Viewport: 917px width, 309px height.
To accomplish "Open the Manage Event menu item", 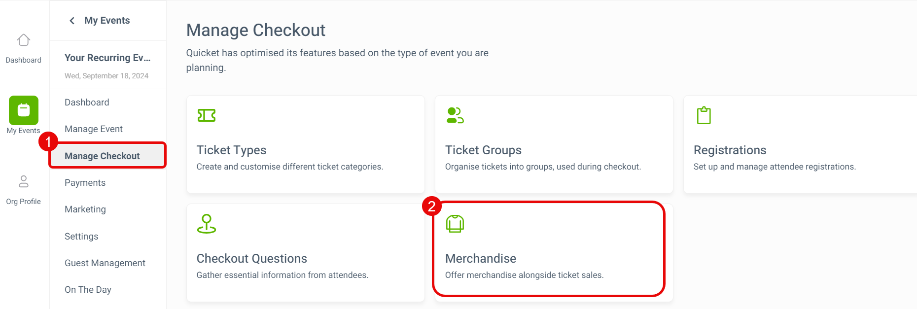I will point(94,129).
